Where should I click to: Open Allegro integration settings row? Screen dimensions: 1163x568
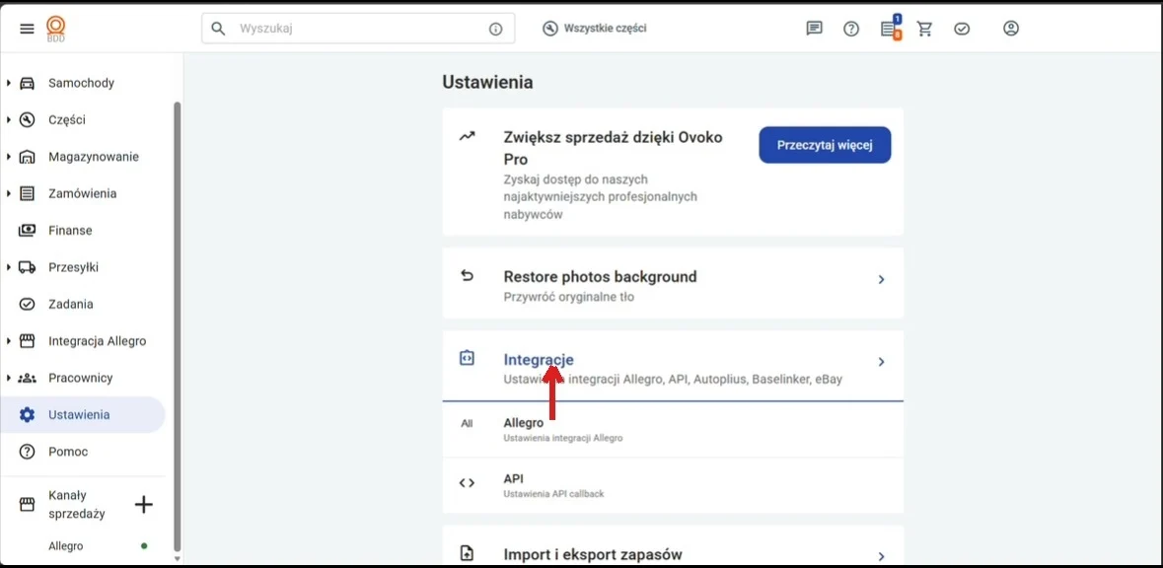673,429
